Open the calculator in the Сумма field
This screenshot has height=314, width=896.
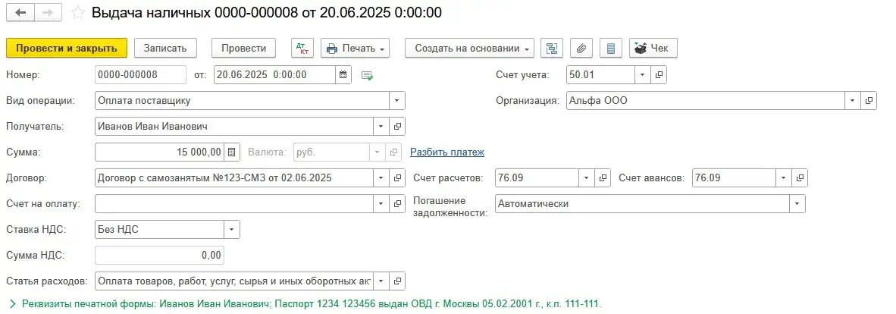[233, 152]
